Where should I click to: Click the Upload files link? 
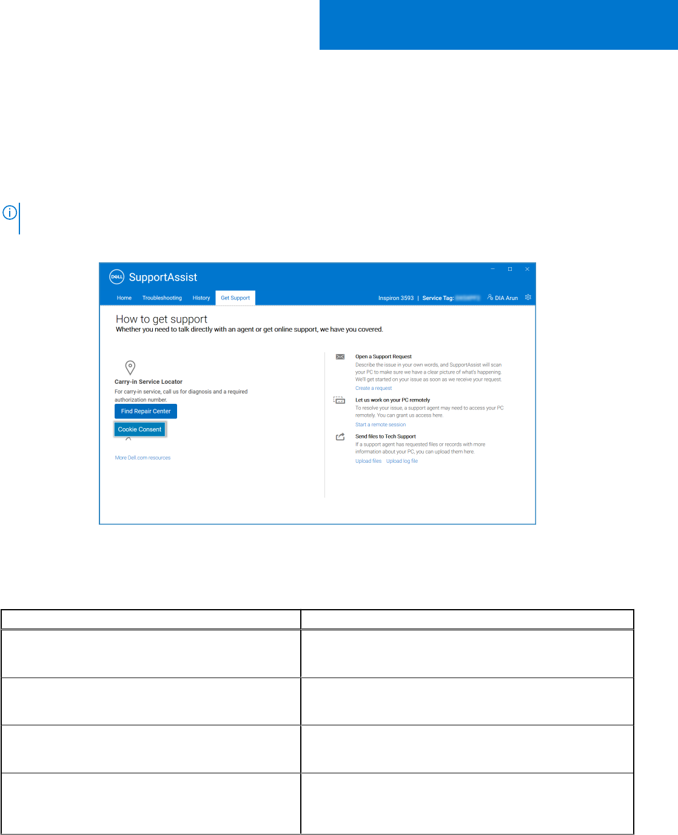[368, 461]
